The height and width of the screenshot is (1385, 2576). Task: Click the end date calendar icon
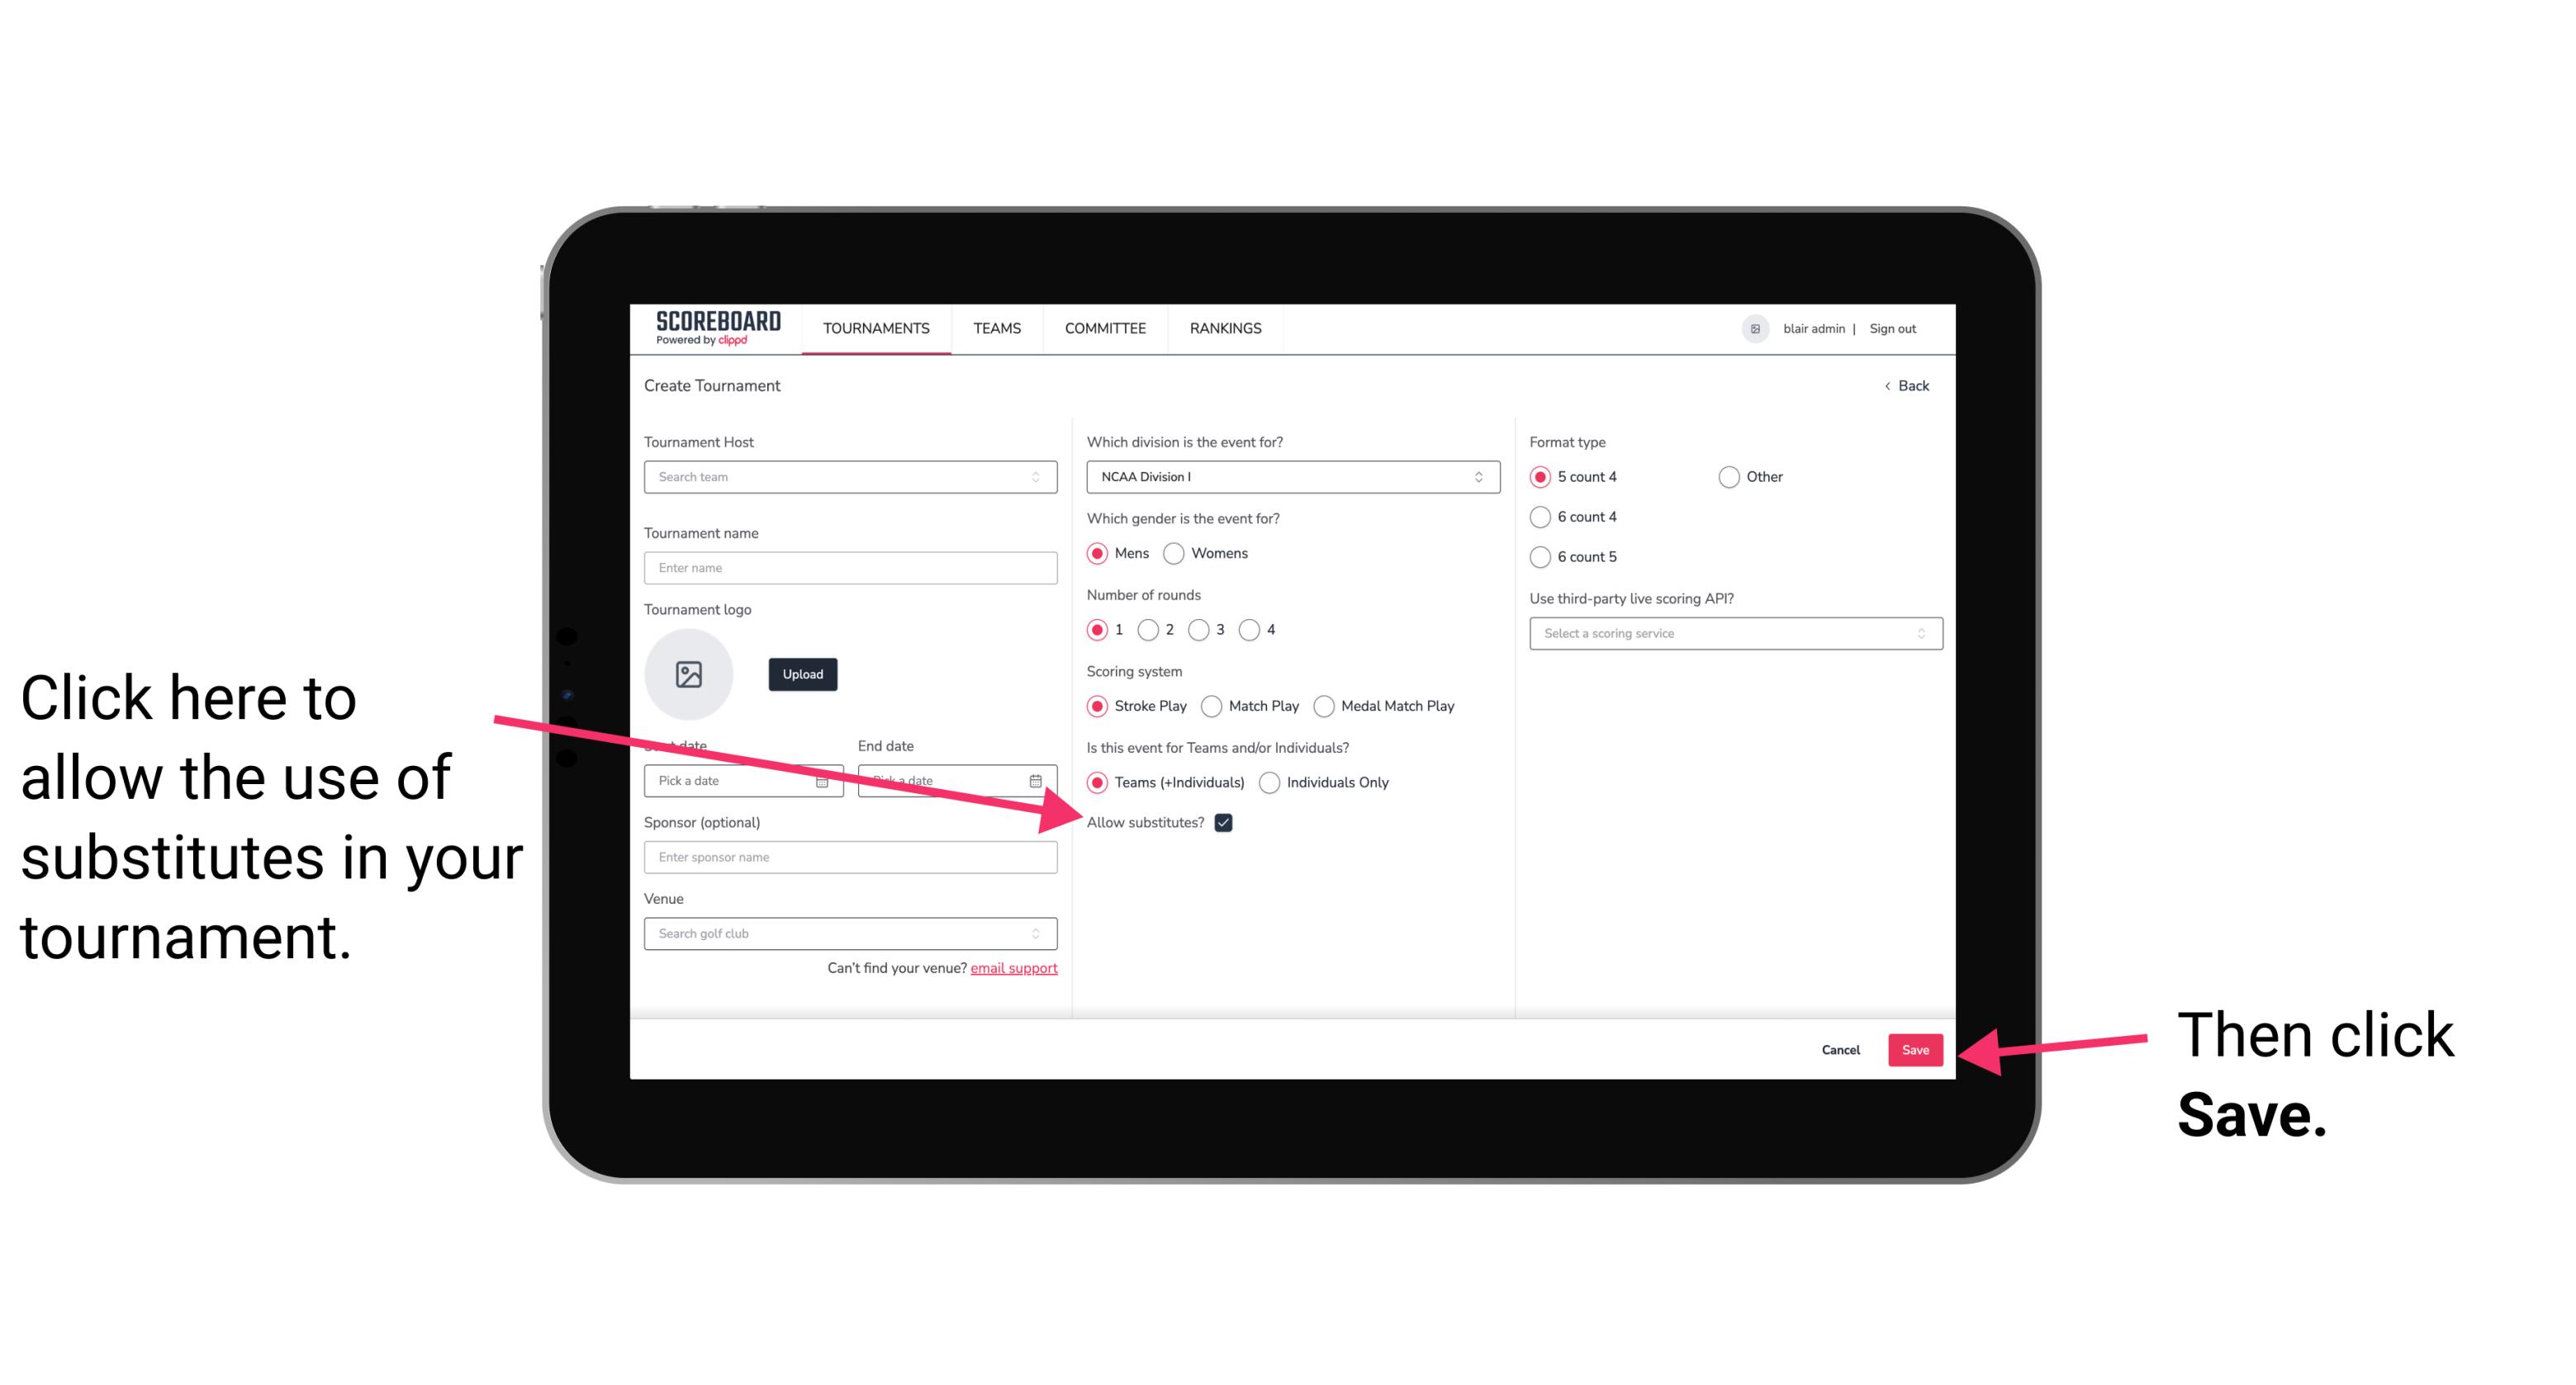[1041, 781]
